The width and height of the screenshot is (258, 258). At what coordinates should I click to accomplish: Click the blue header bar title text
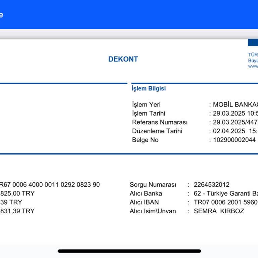point(1,15)
